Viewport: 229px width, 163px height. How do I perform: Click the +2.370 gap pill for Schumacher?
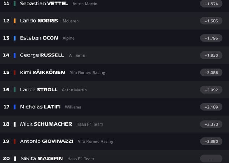[211, 124]
